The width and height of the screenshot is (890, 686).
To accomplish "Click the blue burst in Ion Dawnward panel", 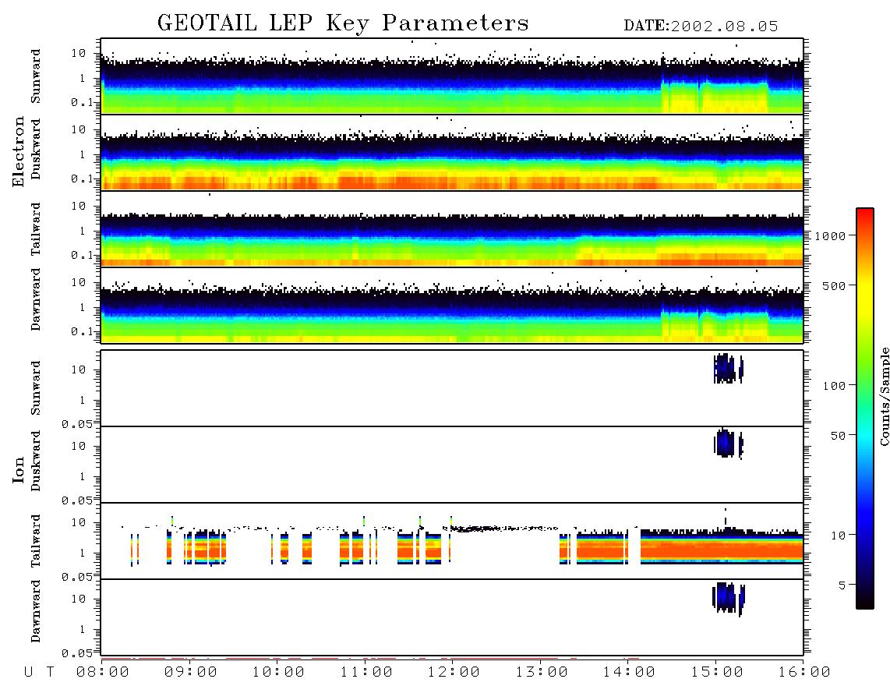I will 728,598.
